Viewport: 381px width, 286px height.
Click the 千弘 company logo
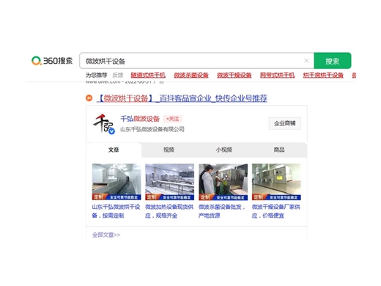pyautogui.click(x=104, y=124)
